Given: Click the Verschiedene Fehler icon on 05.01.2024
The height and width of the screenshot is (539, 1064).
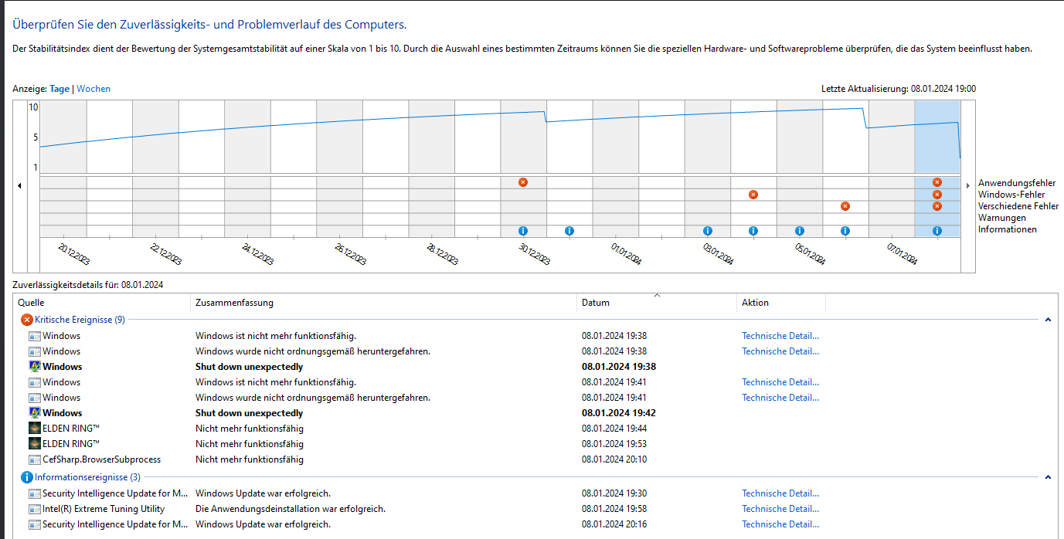Looking at the screenshot, I should tap(845, 206).
